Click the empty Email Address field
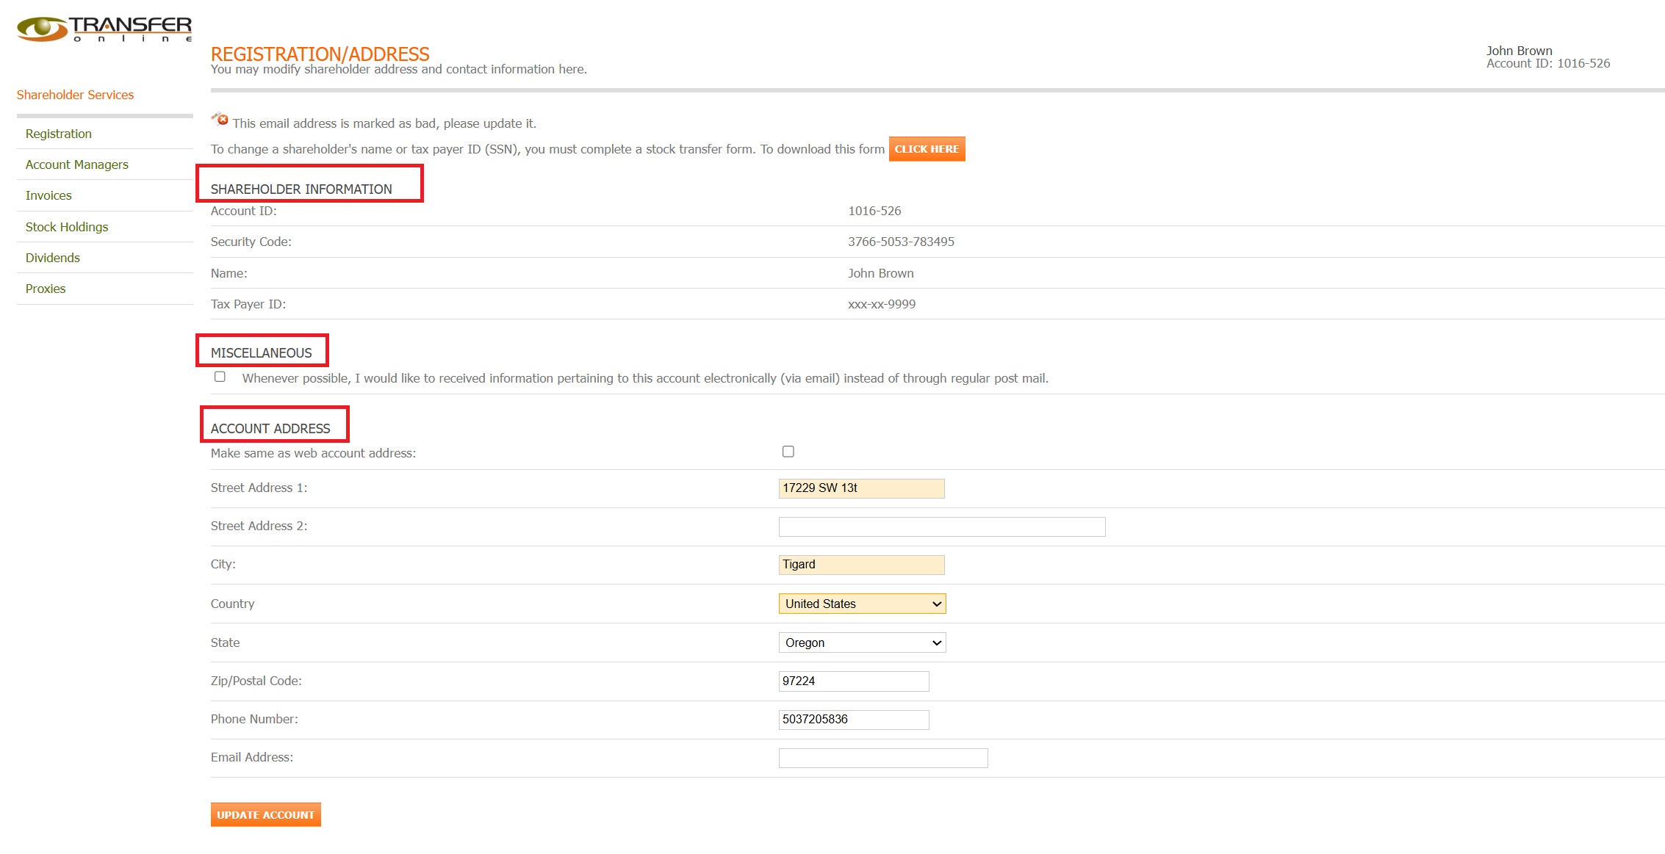Viewport: 1665px width, 854px height. click(882, 758)
